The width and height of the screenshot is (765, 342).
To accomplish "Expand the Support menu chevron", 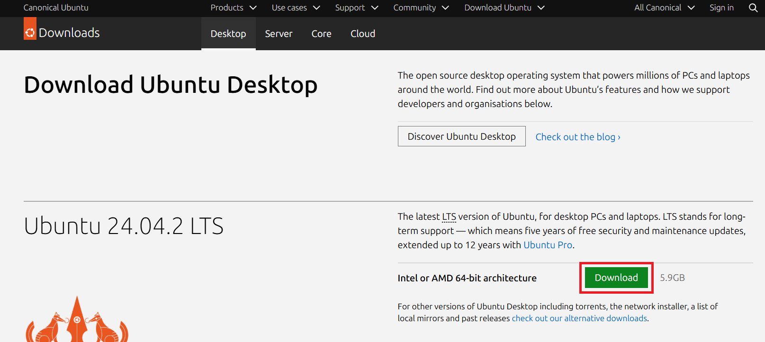I will 375,8.
